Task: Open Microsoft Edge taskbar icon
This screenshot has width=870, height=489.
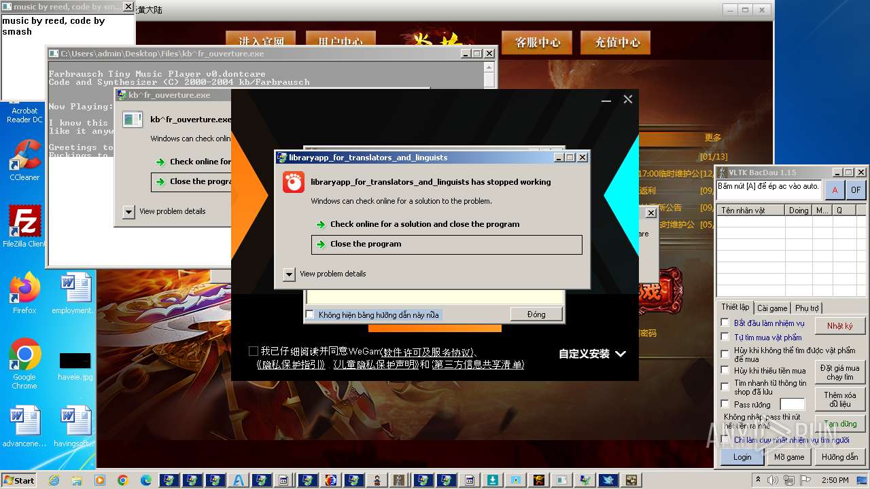Action: (146, 480)
